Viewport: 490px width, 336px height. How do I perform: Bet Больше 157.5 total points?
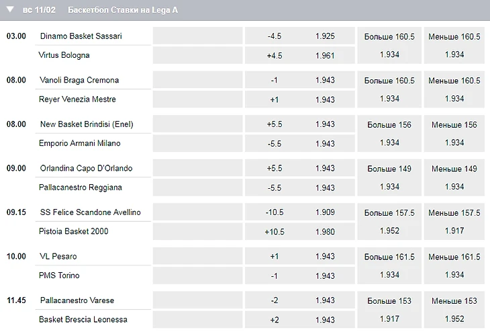click(x=389, y=222)
